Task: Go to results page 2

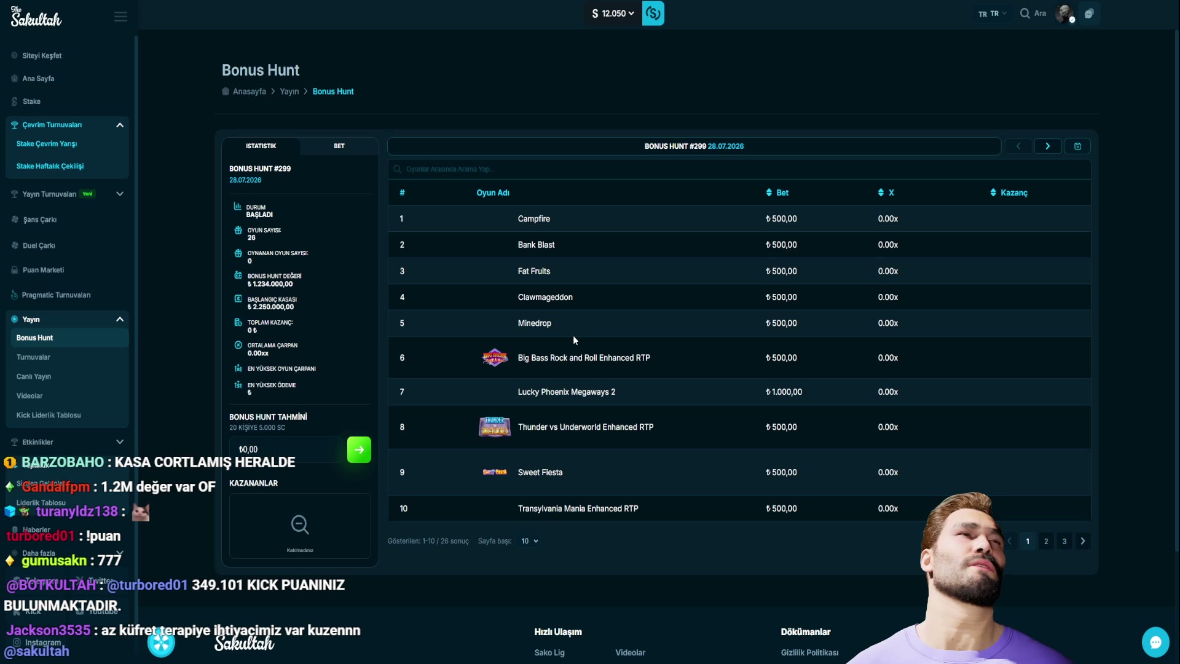Action: click(x=1046, y=541)
